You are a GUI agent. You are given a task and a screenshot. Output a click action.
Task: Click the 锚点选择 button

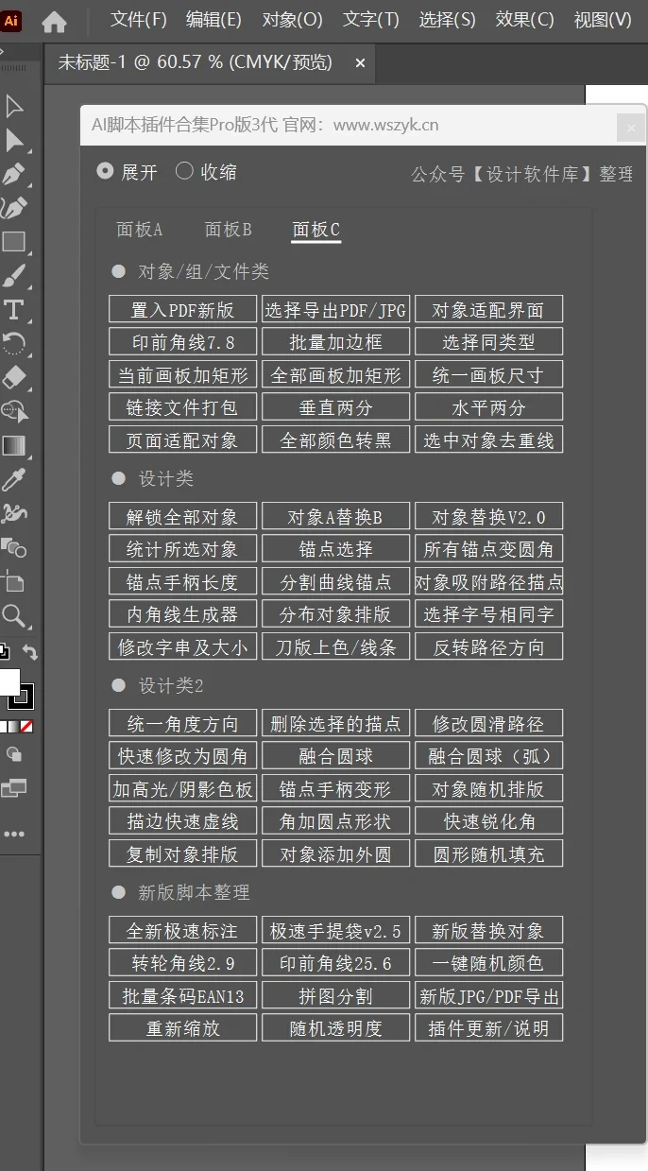click(335, 548)
